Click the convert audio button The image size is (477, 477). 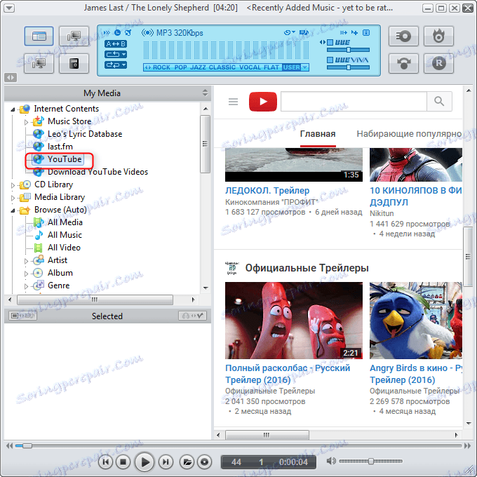pos(403,63)
